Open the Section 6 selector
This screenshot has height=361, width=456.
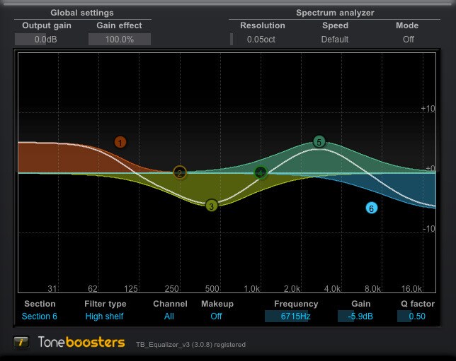click(40, 316)
